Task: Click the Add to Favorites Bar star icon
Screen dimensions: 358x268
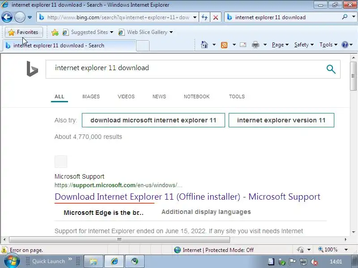Action: click(x=55, y=32)
